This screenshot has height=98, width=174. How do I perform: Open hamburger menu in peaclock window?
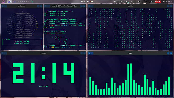[x=84, y=53]
